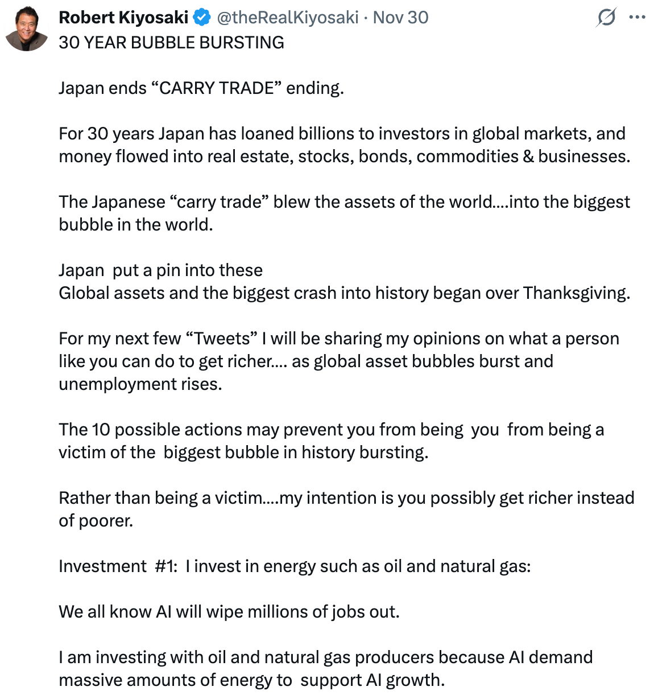Click the 'Rather than being a victim' paragraph
Image resolution: width=654 pixels, height=699 pixels.
click(x=346, y=509)
